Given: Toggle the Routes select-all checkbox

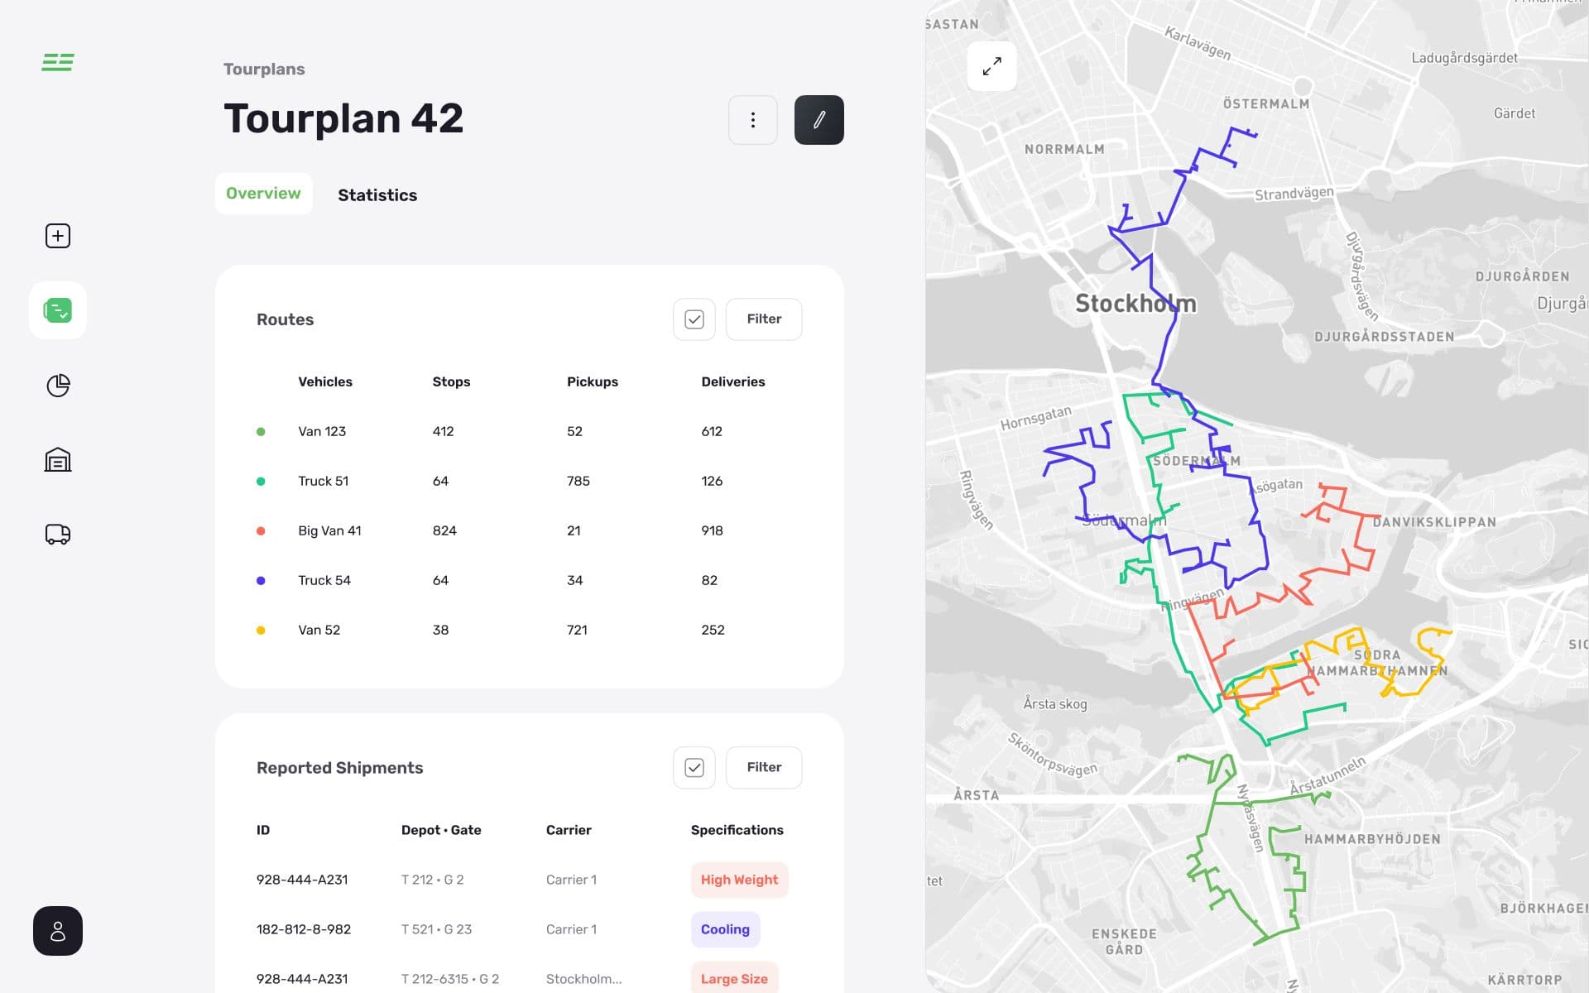Looking at the screenshot, I should point(694,319).
